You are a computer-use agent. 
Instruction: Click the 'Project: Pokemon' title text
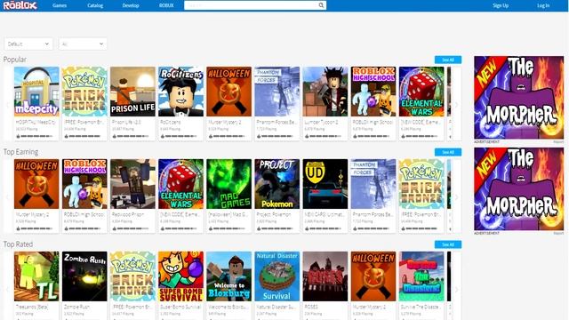point(274,215)
